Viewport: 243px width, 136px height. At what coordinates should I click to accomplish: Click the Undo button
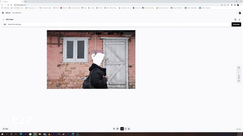click(x=5, y=129)
